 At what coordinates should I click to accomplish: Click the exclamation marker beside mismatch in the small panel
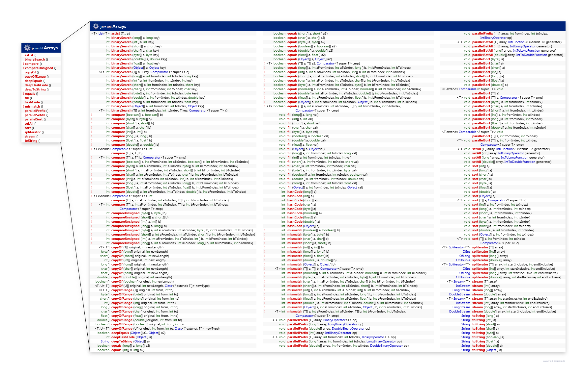coord(23,107)
